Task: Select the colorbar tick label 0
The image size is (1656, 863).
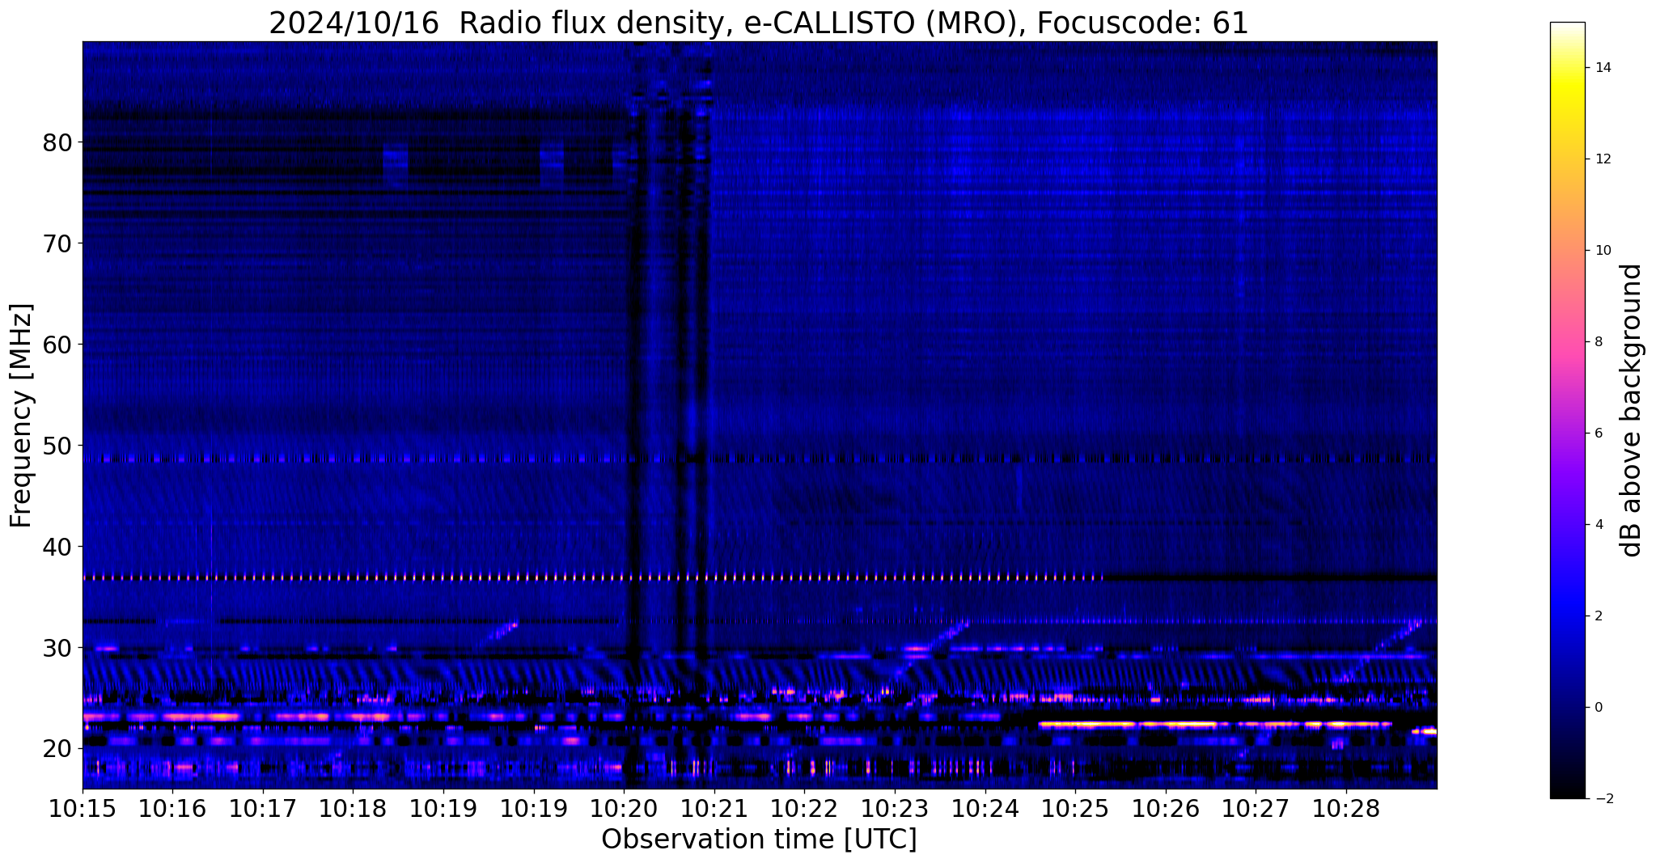Action: point(1598,708)
